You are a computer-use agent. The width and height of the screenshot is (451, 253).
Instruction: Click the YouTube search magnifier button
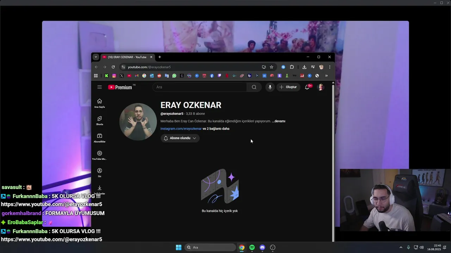coord(254,87)
